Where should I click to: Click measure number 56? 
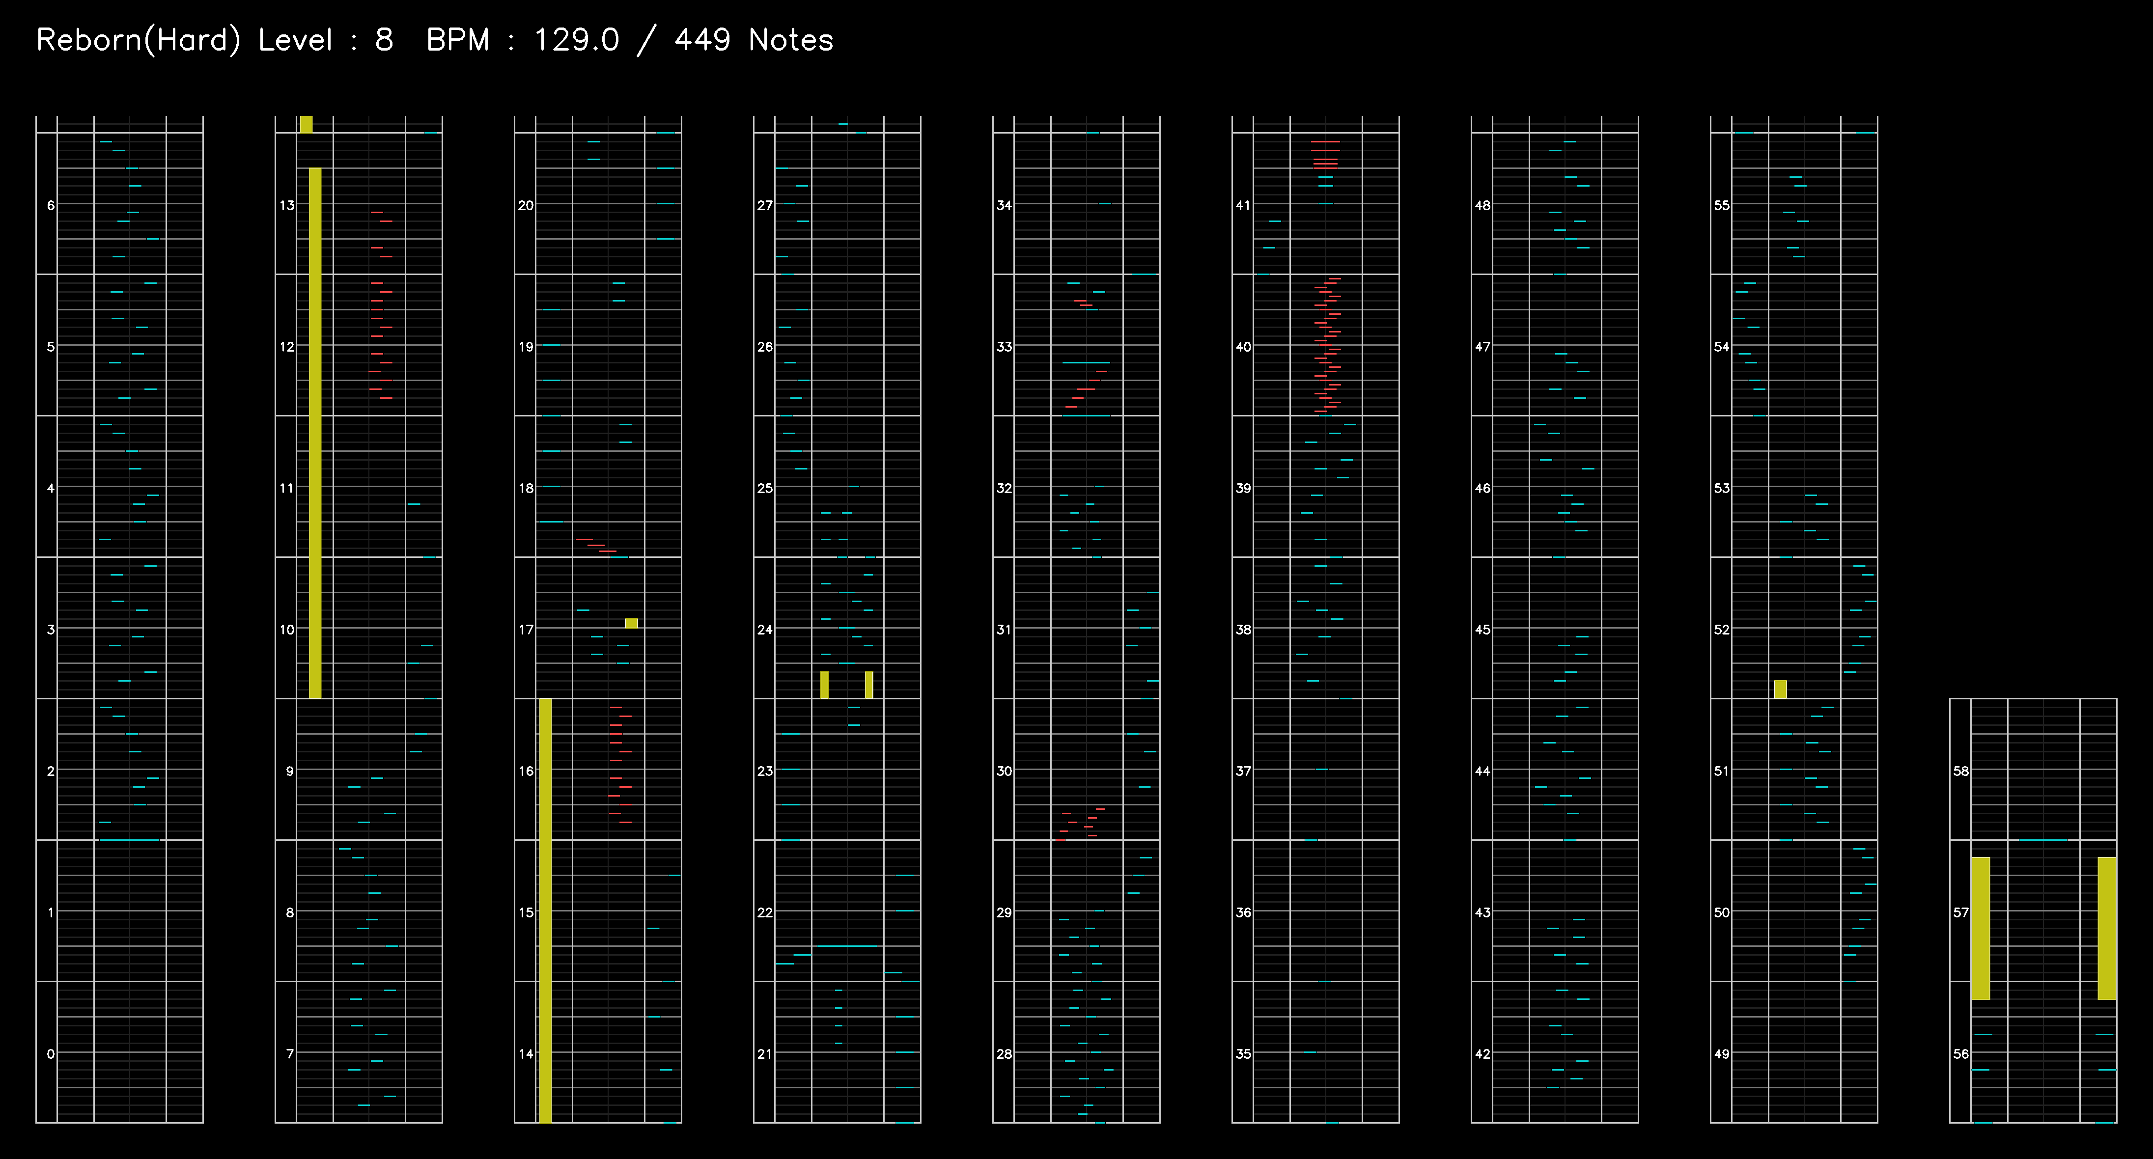1961,1054
